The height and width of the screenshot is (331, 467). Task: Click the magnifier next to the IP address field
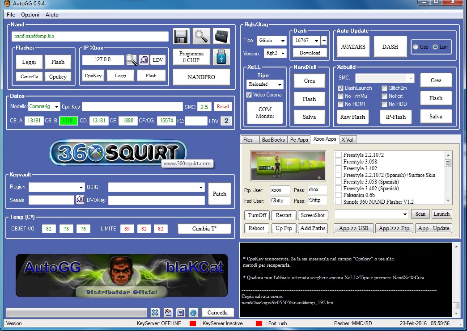pos(131,60)
